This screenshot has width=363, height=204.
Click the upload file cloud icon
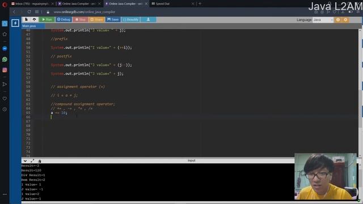pos(34,19)
